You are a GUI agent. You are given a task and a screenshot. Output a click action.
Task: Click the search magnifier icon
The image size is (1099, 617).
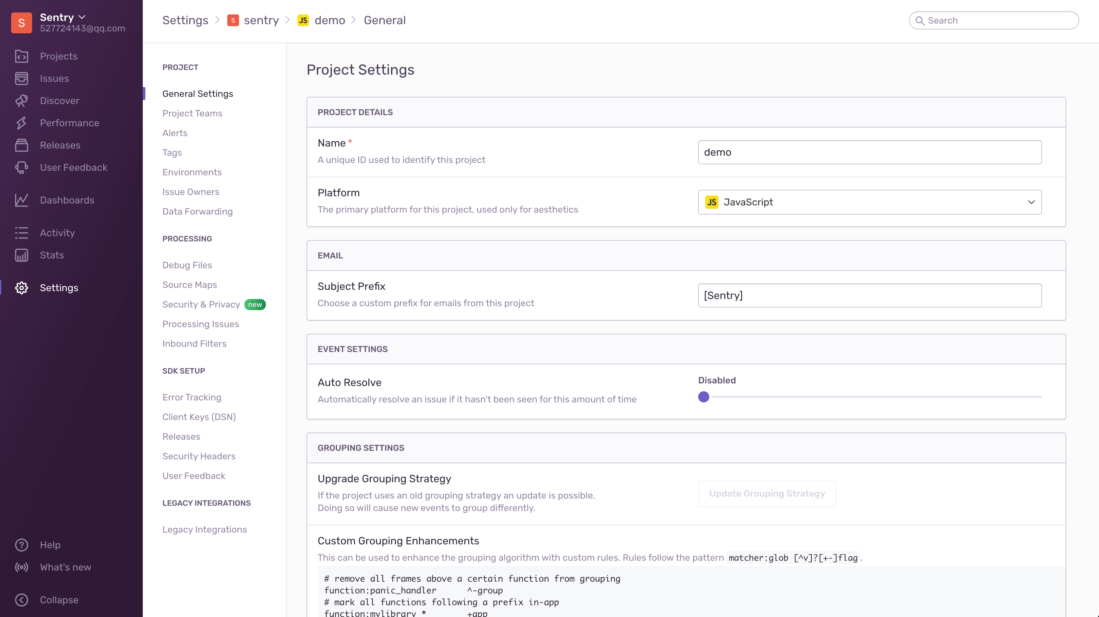click(x=920, y=21)
